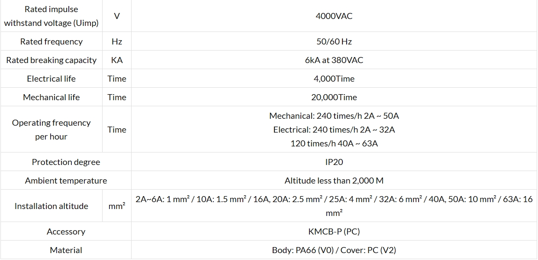Click the 'Rated impulse withstand voltage (Uimp)' cell
This screenshot has height=260, width=538.
pos(51,16)
